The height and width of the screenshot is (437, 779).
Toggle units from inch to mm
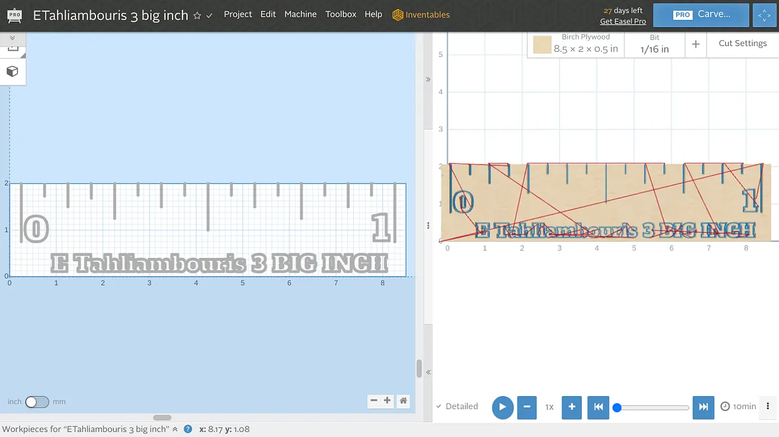point(37,402)
